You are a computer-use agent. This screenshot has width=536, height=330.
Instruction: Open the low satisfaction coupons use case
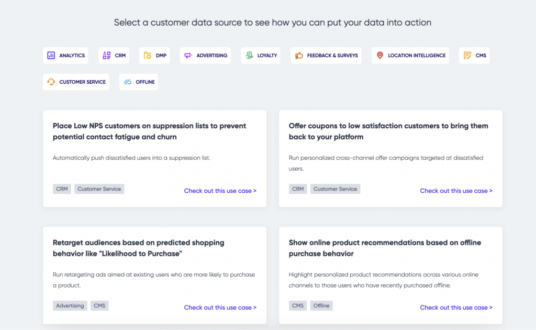tap(456, 191)
